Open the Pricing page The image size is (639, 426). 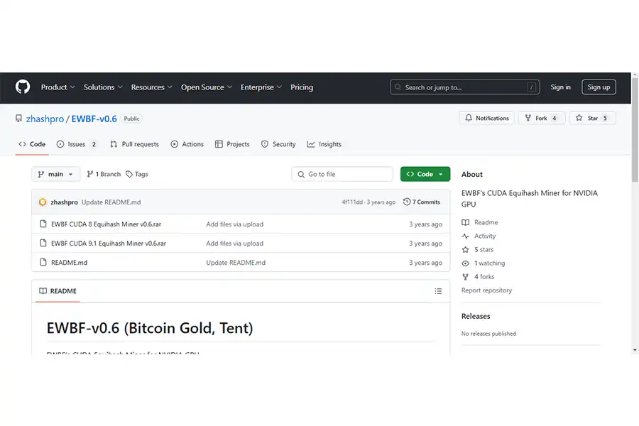coord(302,87)
